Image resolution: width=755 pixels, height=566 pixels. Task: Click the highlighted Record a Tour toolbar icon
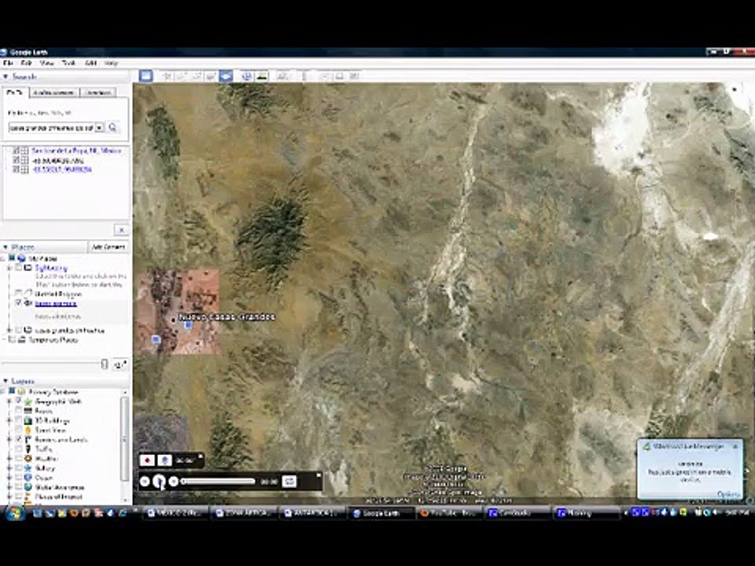click(x=226, y=75)
